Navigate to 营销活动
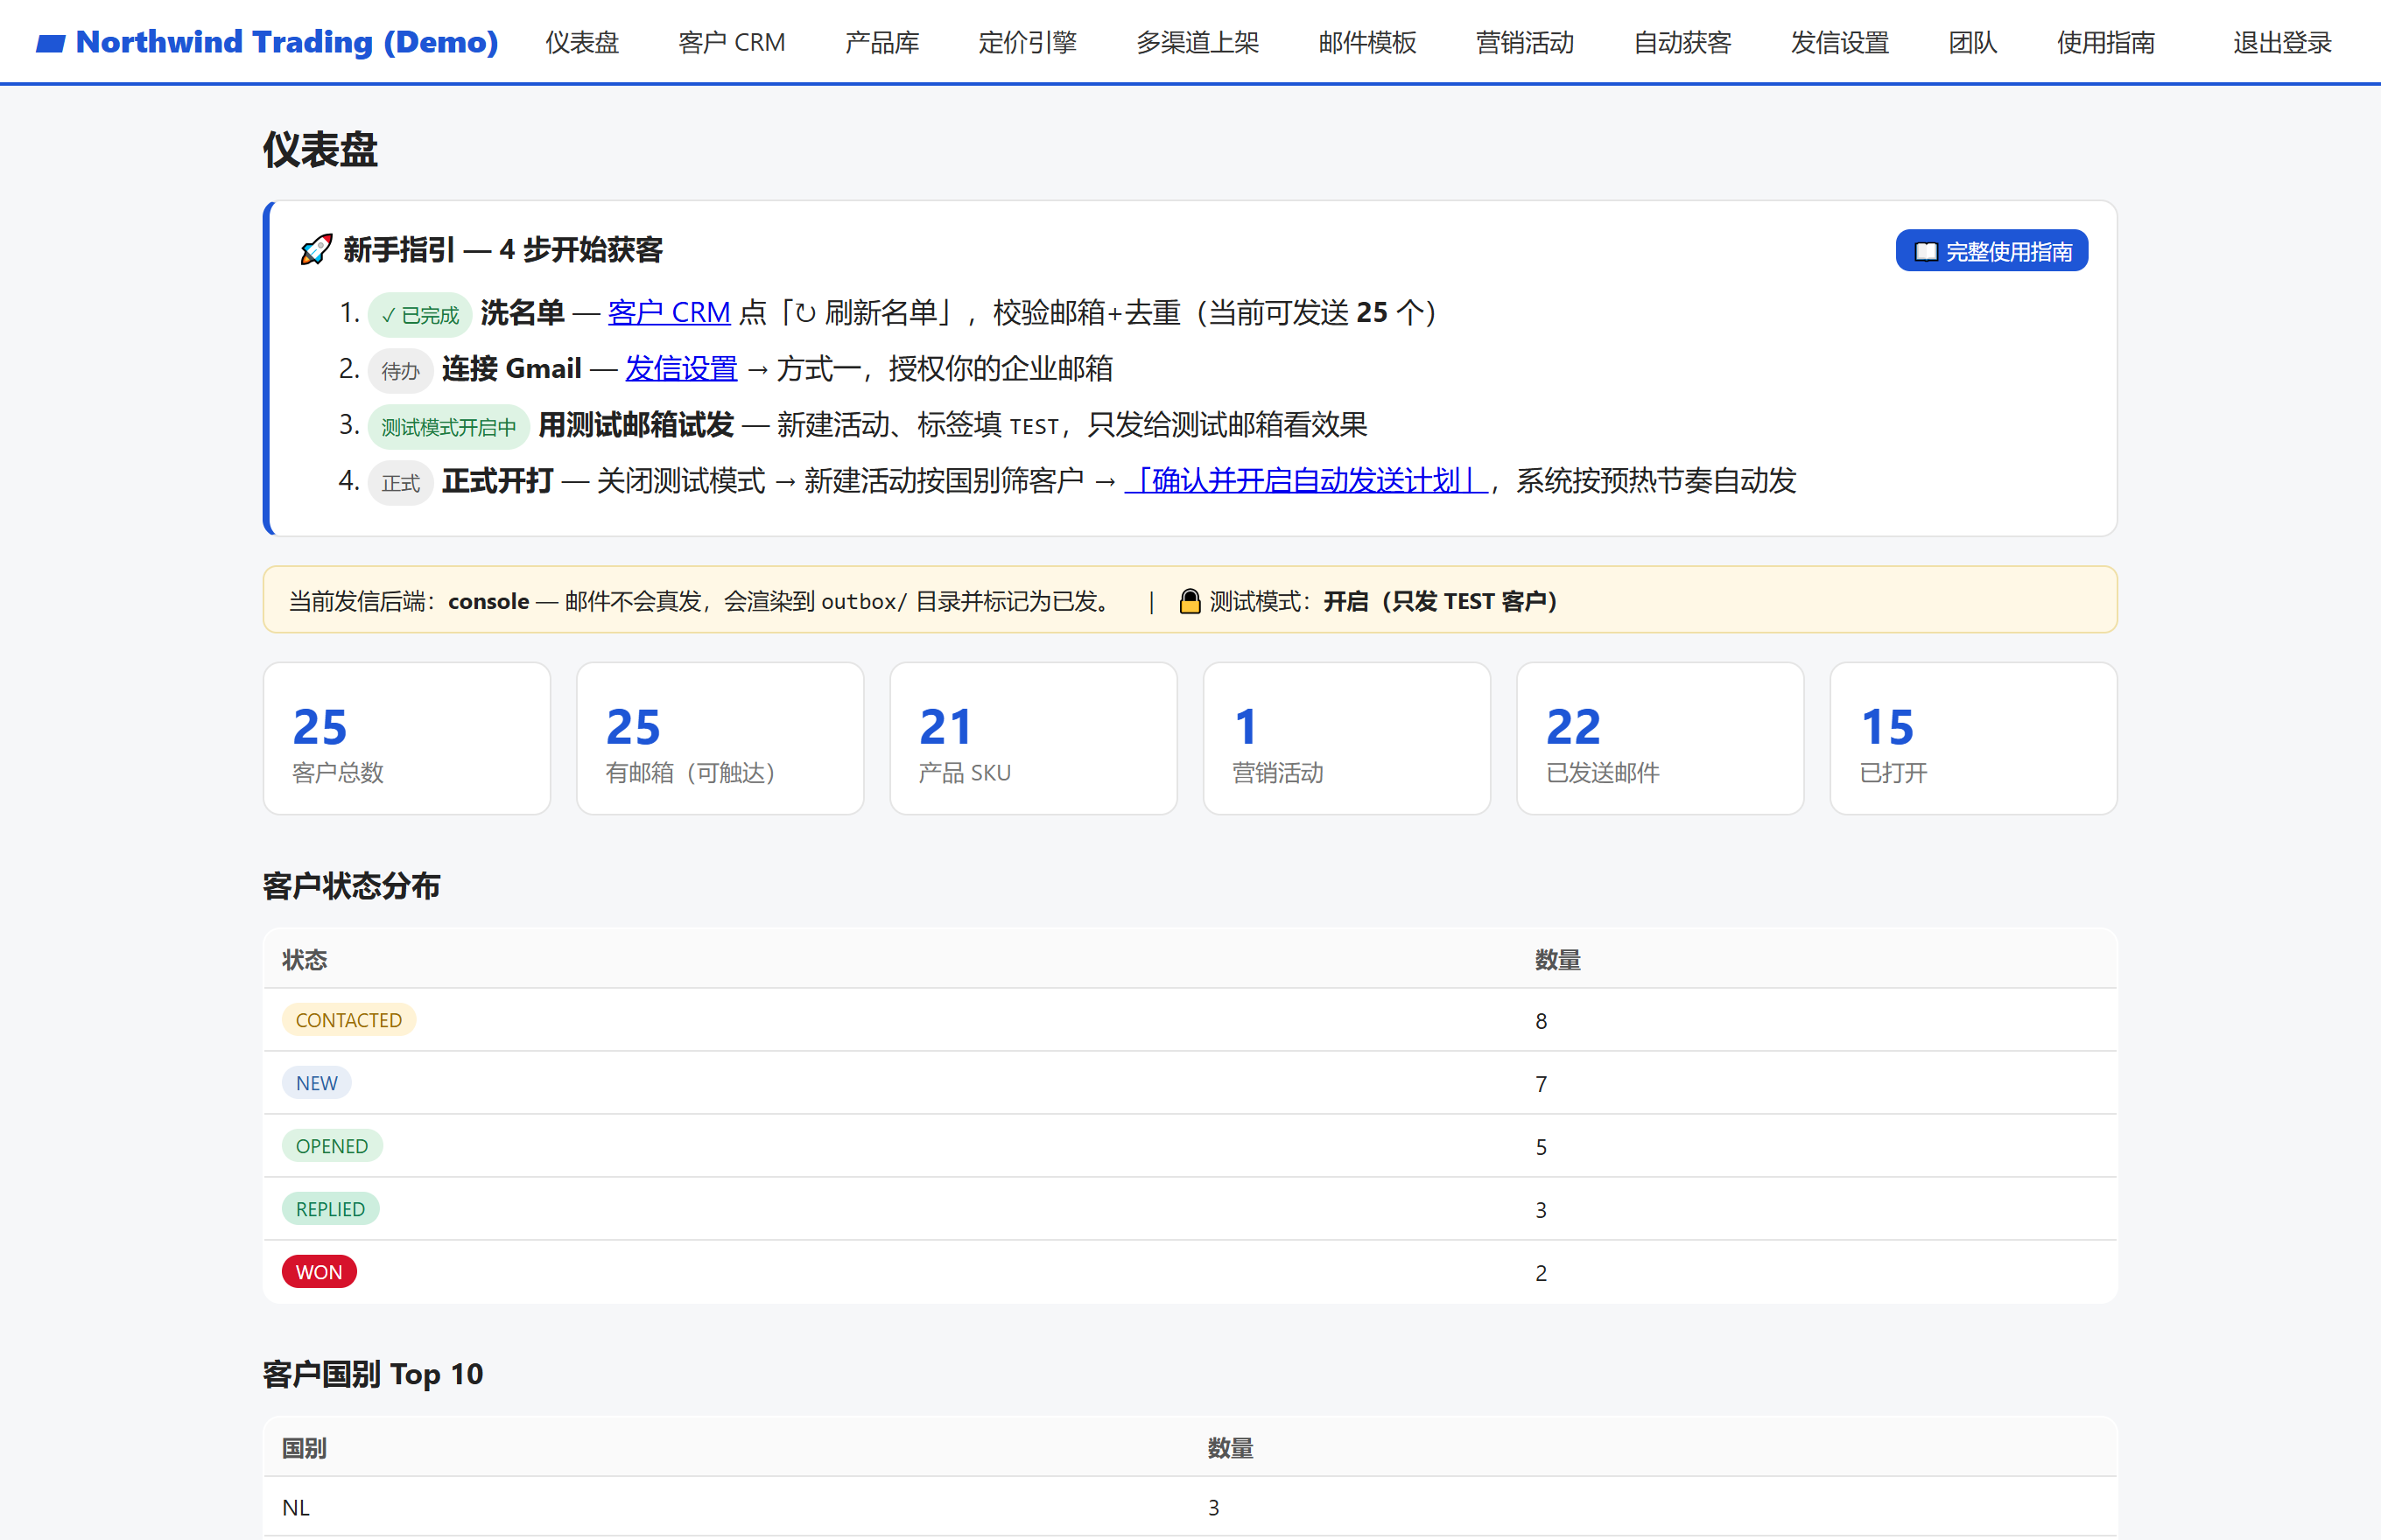The image size is (2381, 1540). point(1525,42)
